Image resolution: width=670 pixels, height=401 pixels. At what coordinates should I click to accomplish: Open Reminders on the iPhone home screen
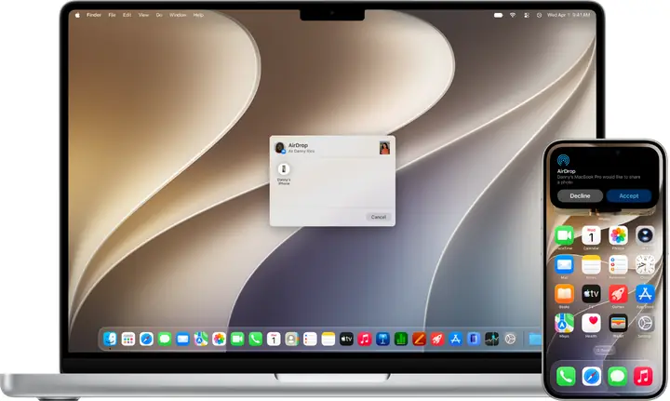[x=618, y=265]
